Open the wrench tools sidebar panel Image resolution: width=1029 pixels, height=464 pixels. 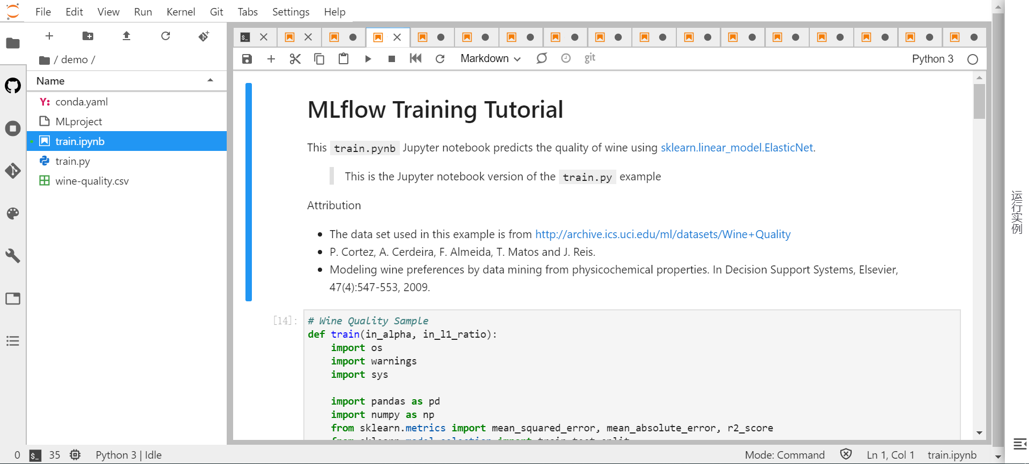pos(13,256)
